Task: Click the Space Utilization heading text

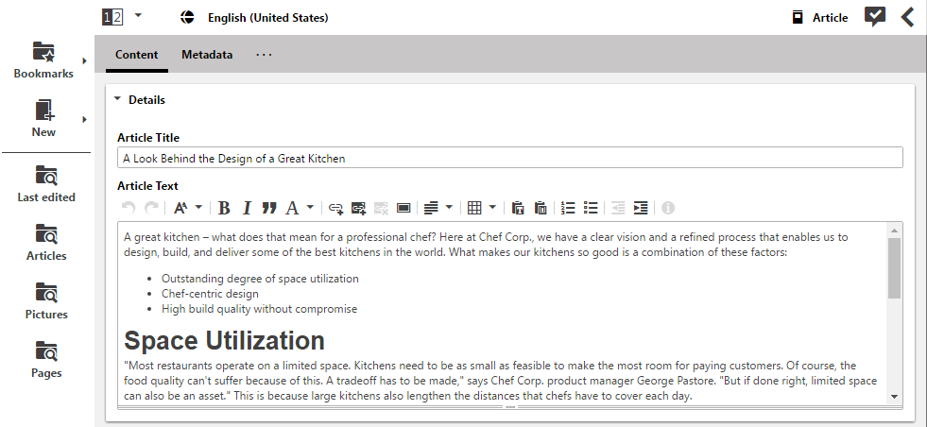Action: (x=224, y=341)
